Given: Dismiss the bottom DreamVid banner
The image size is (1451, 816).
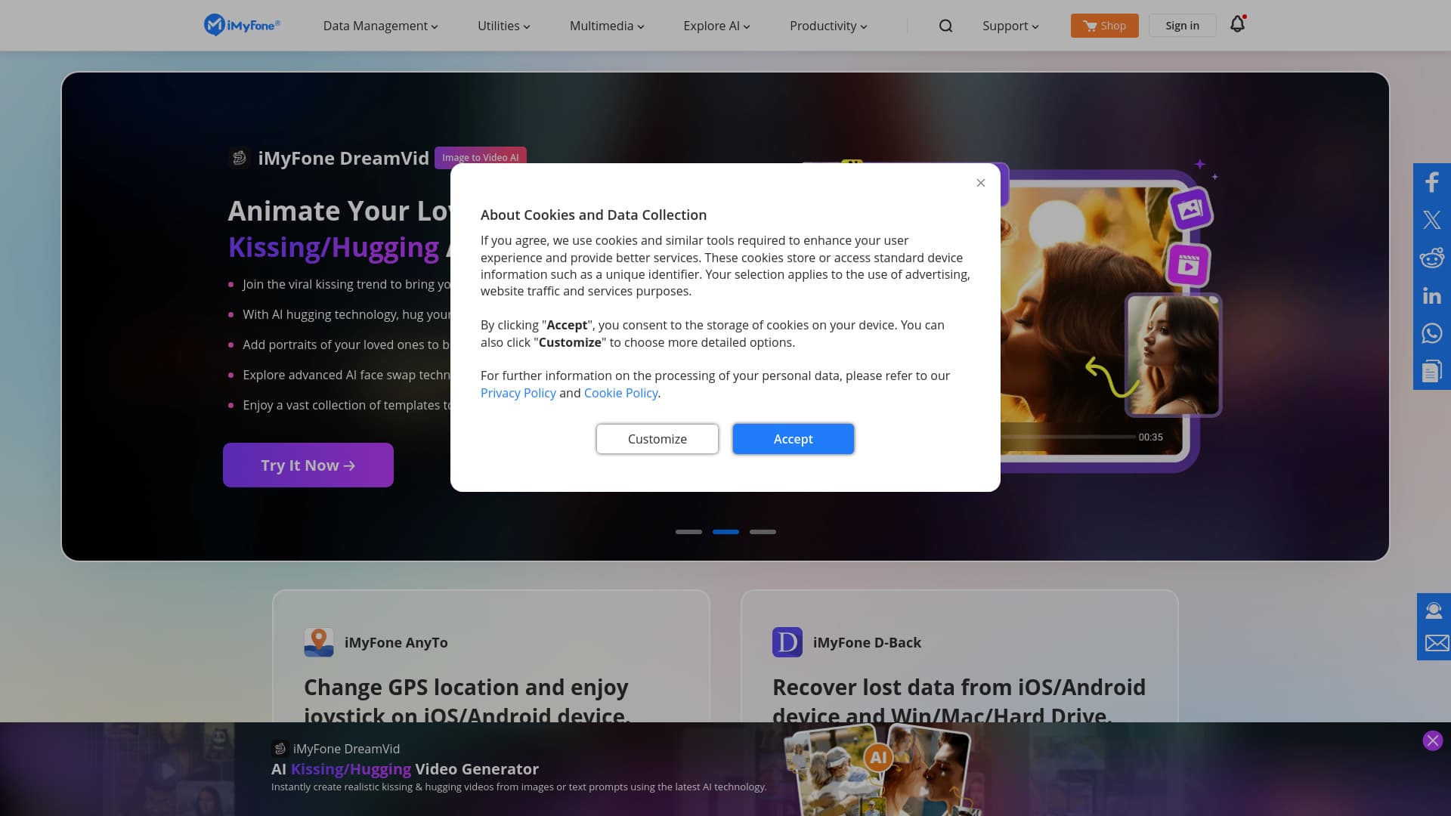Looking at the screenshot, I should pos(1432,740).
